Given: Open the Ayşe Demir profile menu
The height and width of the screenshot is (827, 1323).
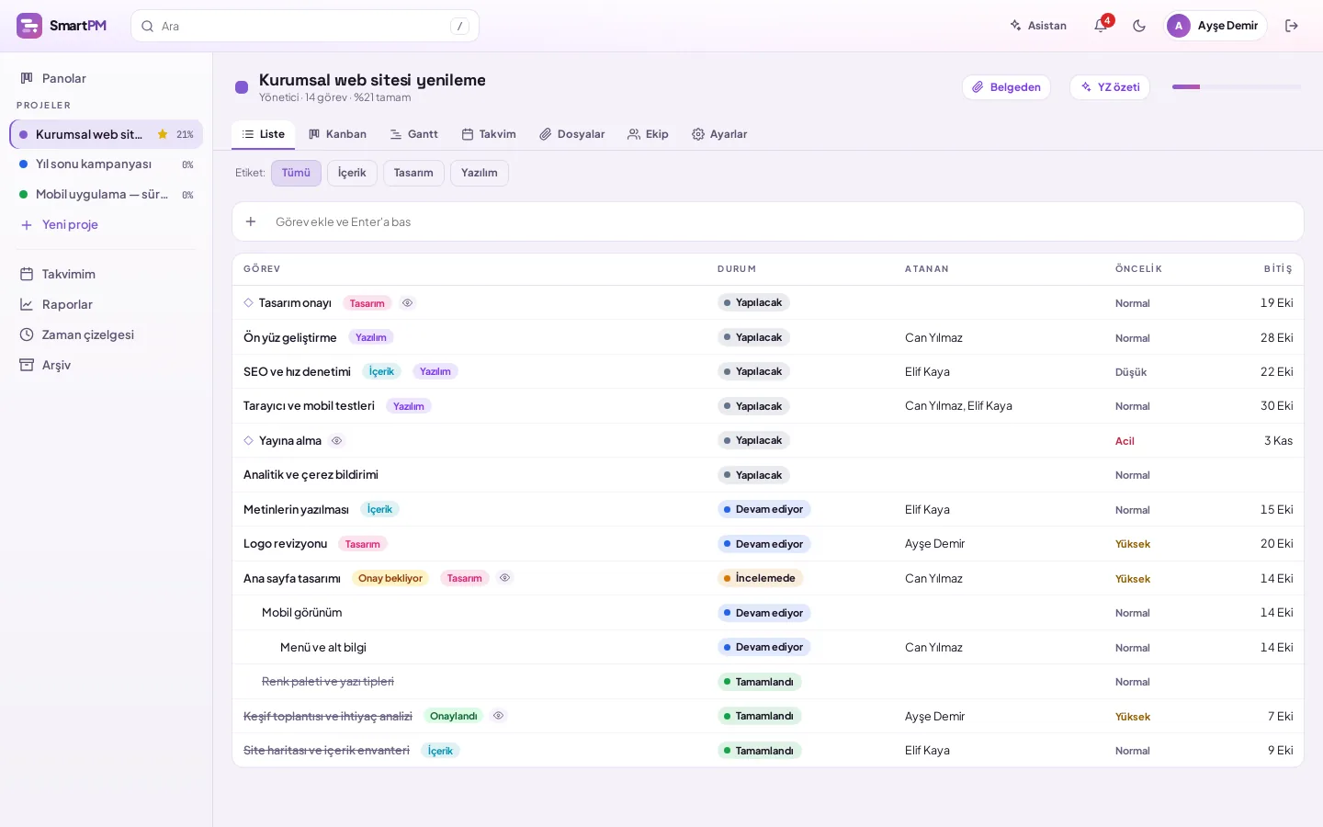Looking at the screenshot, I should click(1216, 26).
